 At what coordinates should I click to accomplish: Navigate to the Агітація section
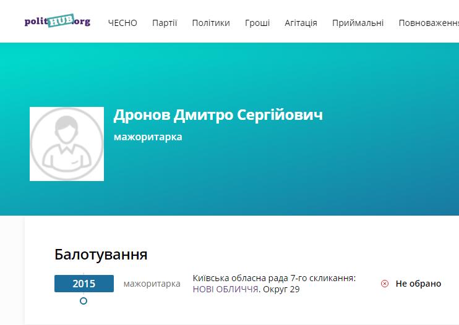301,23
